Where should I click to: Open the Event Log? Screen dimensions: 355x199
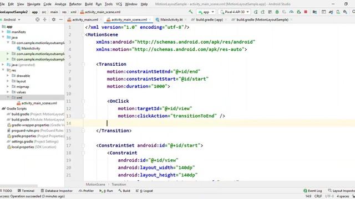click(313, 191)
